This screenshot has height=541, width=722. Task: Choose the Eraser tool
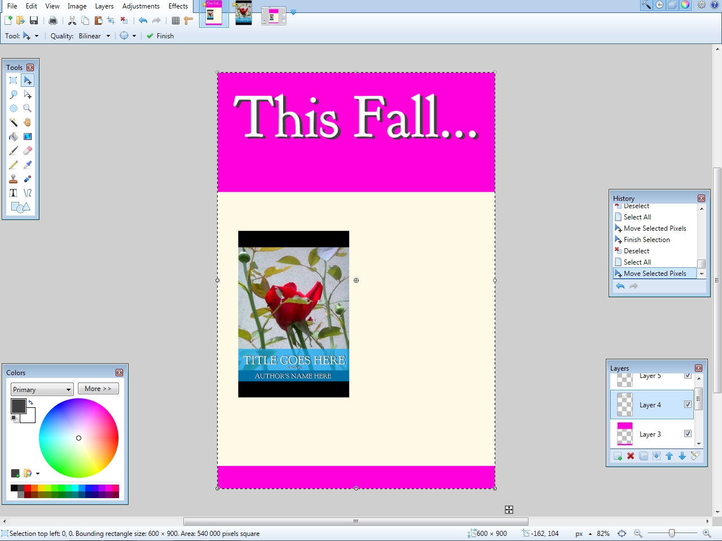point(27,151)
